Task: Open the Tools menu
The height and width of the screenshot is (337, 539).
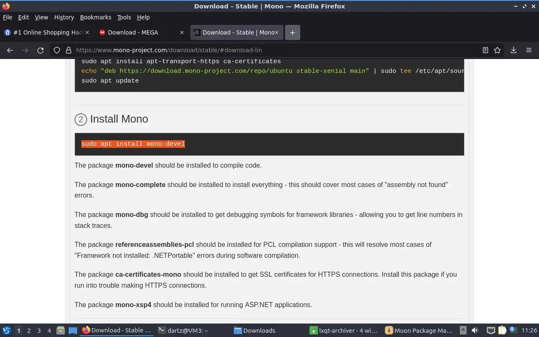Action: pyautogui.click(x=124, y=17)
